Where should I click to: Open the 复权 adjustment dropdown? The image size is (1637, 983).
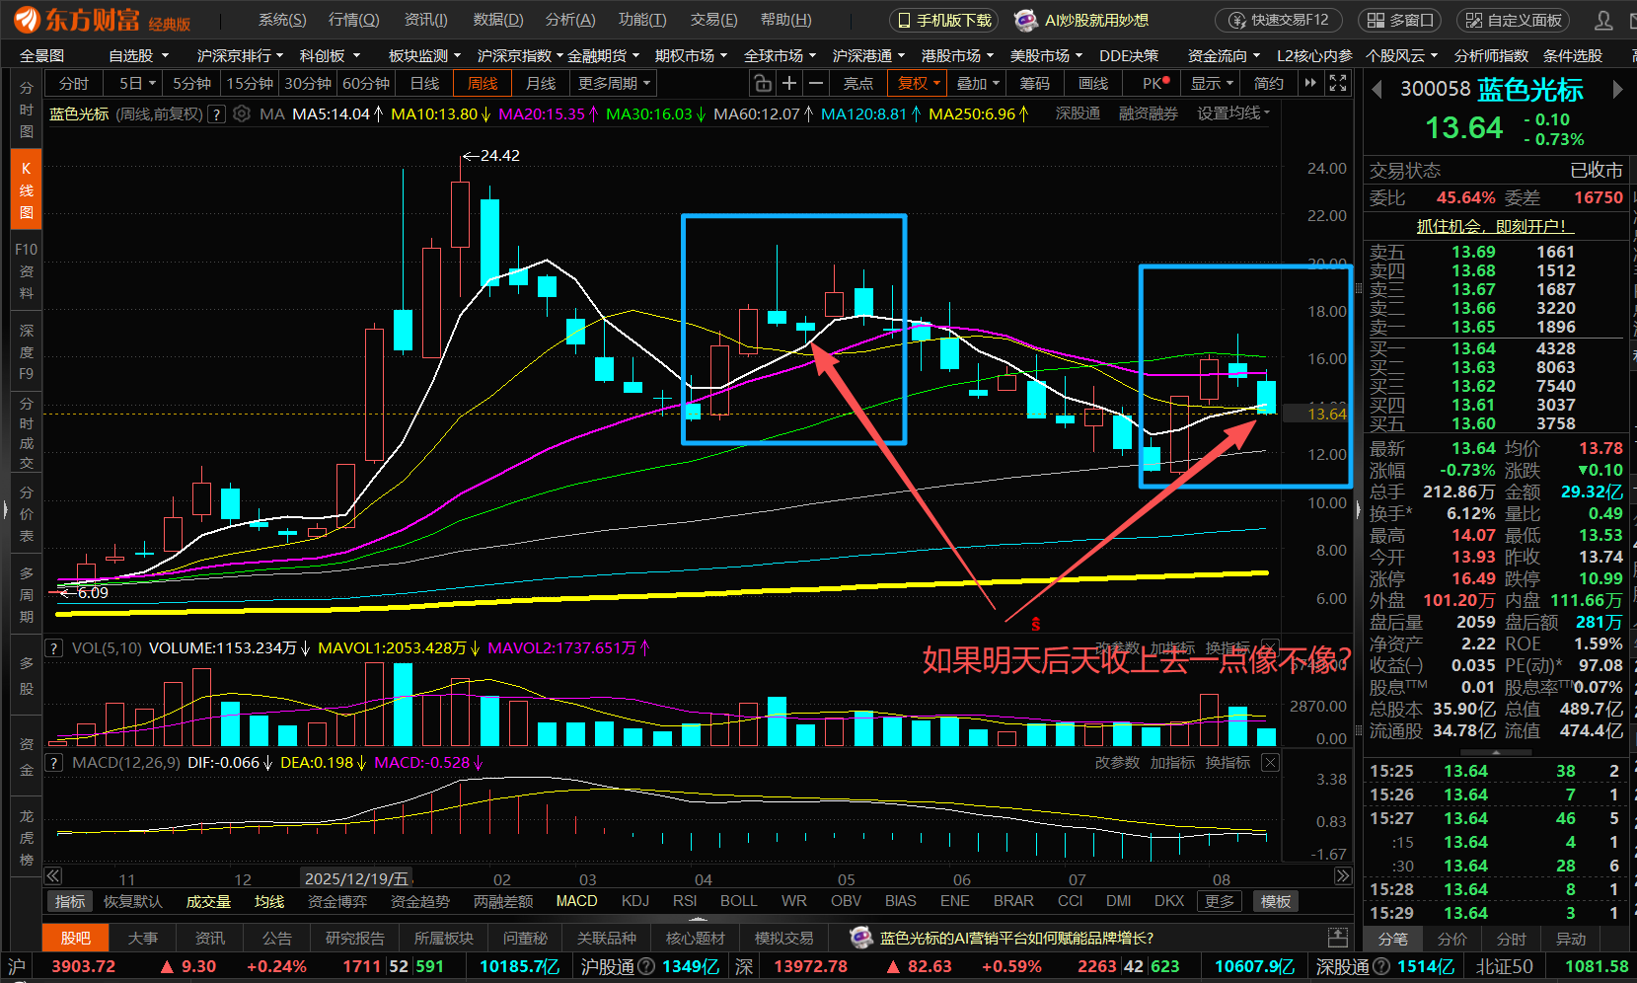click(919, 84)
